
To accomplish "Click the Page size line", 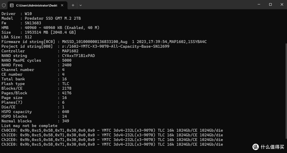I will tap(34, 98).
